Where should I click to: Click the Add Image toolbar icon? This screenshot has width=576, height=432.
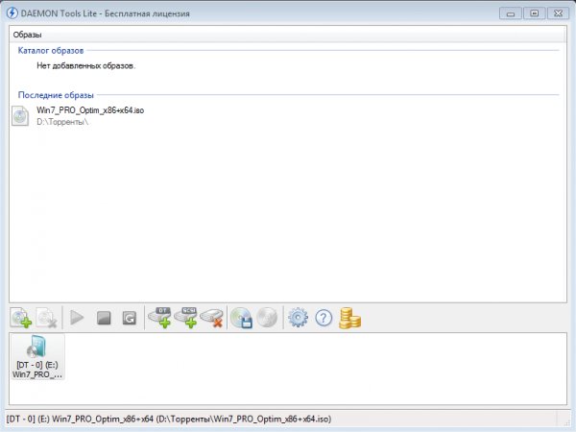point(21,318)
